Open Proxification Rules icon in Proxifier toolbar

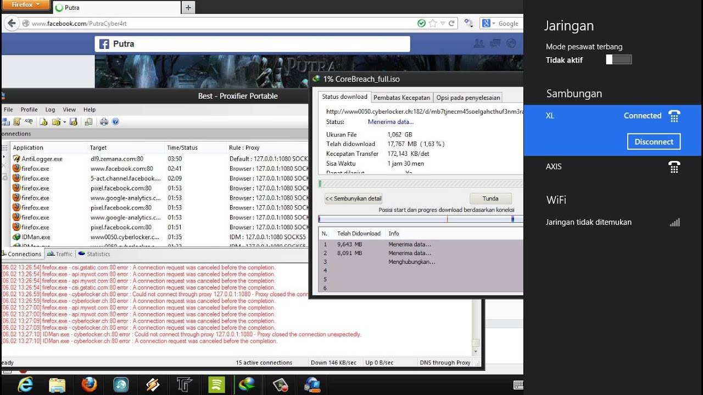click(17, 122)
